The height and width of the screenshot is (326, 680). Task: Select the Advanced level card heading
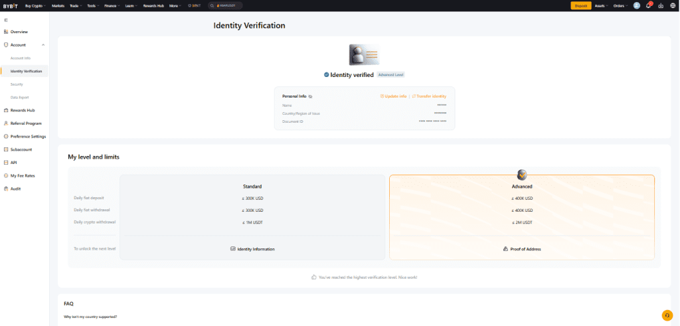[522, 187]
